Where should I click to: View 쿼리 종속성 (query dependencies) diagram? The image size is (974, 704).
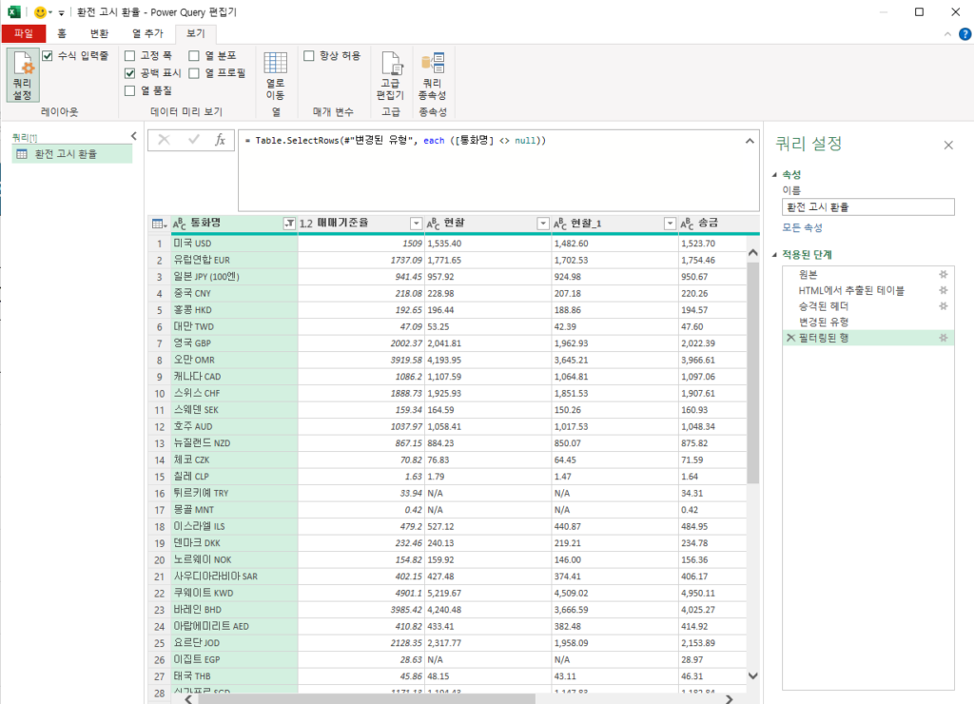click(433, 76)
